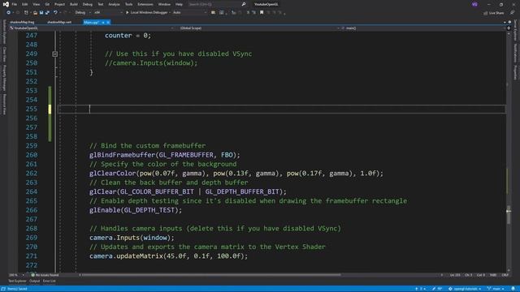Open the YoutubeOpenGL project scope dropdown
Image resolution: width=520 pixels, height=292 pixels.
tap(91, 28)
